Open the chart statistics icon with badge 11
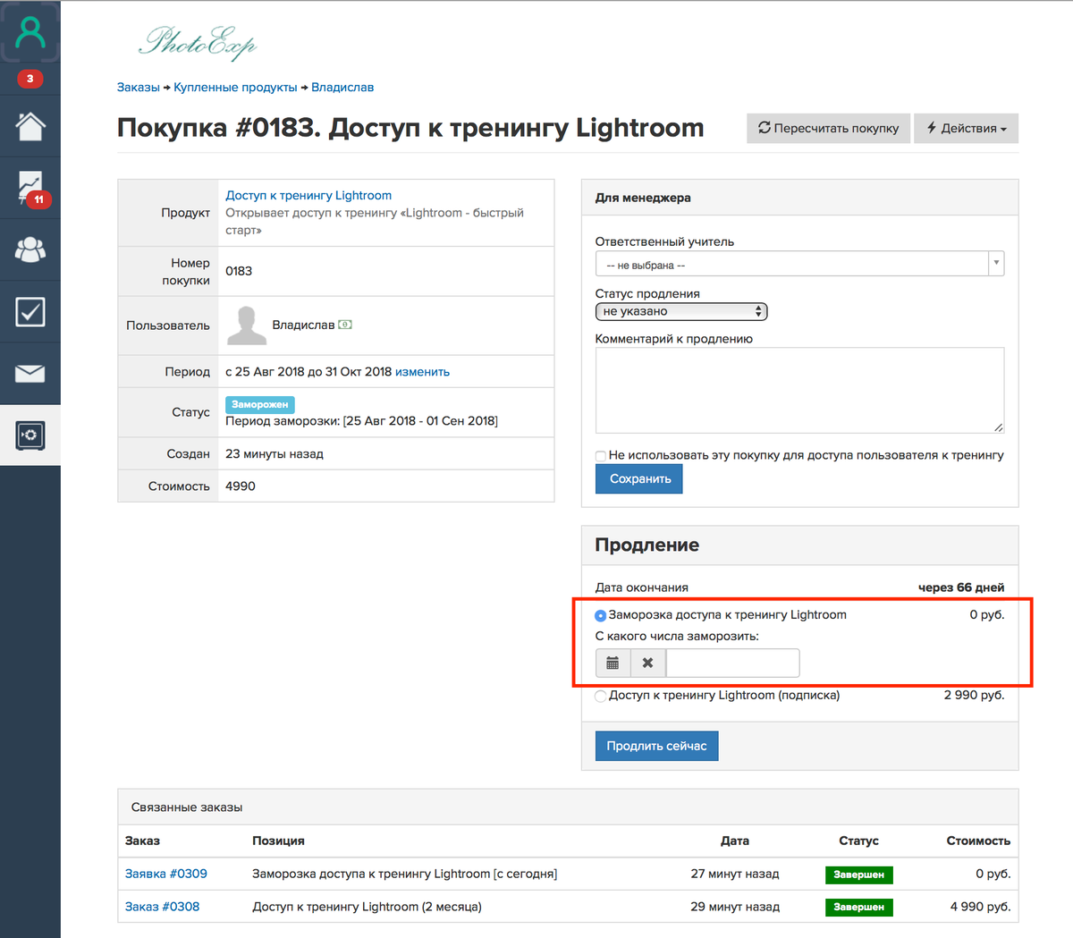 pyautogui.click(x=31, y=189)
